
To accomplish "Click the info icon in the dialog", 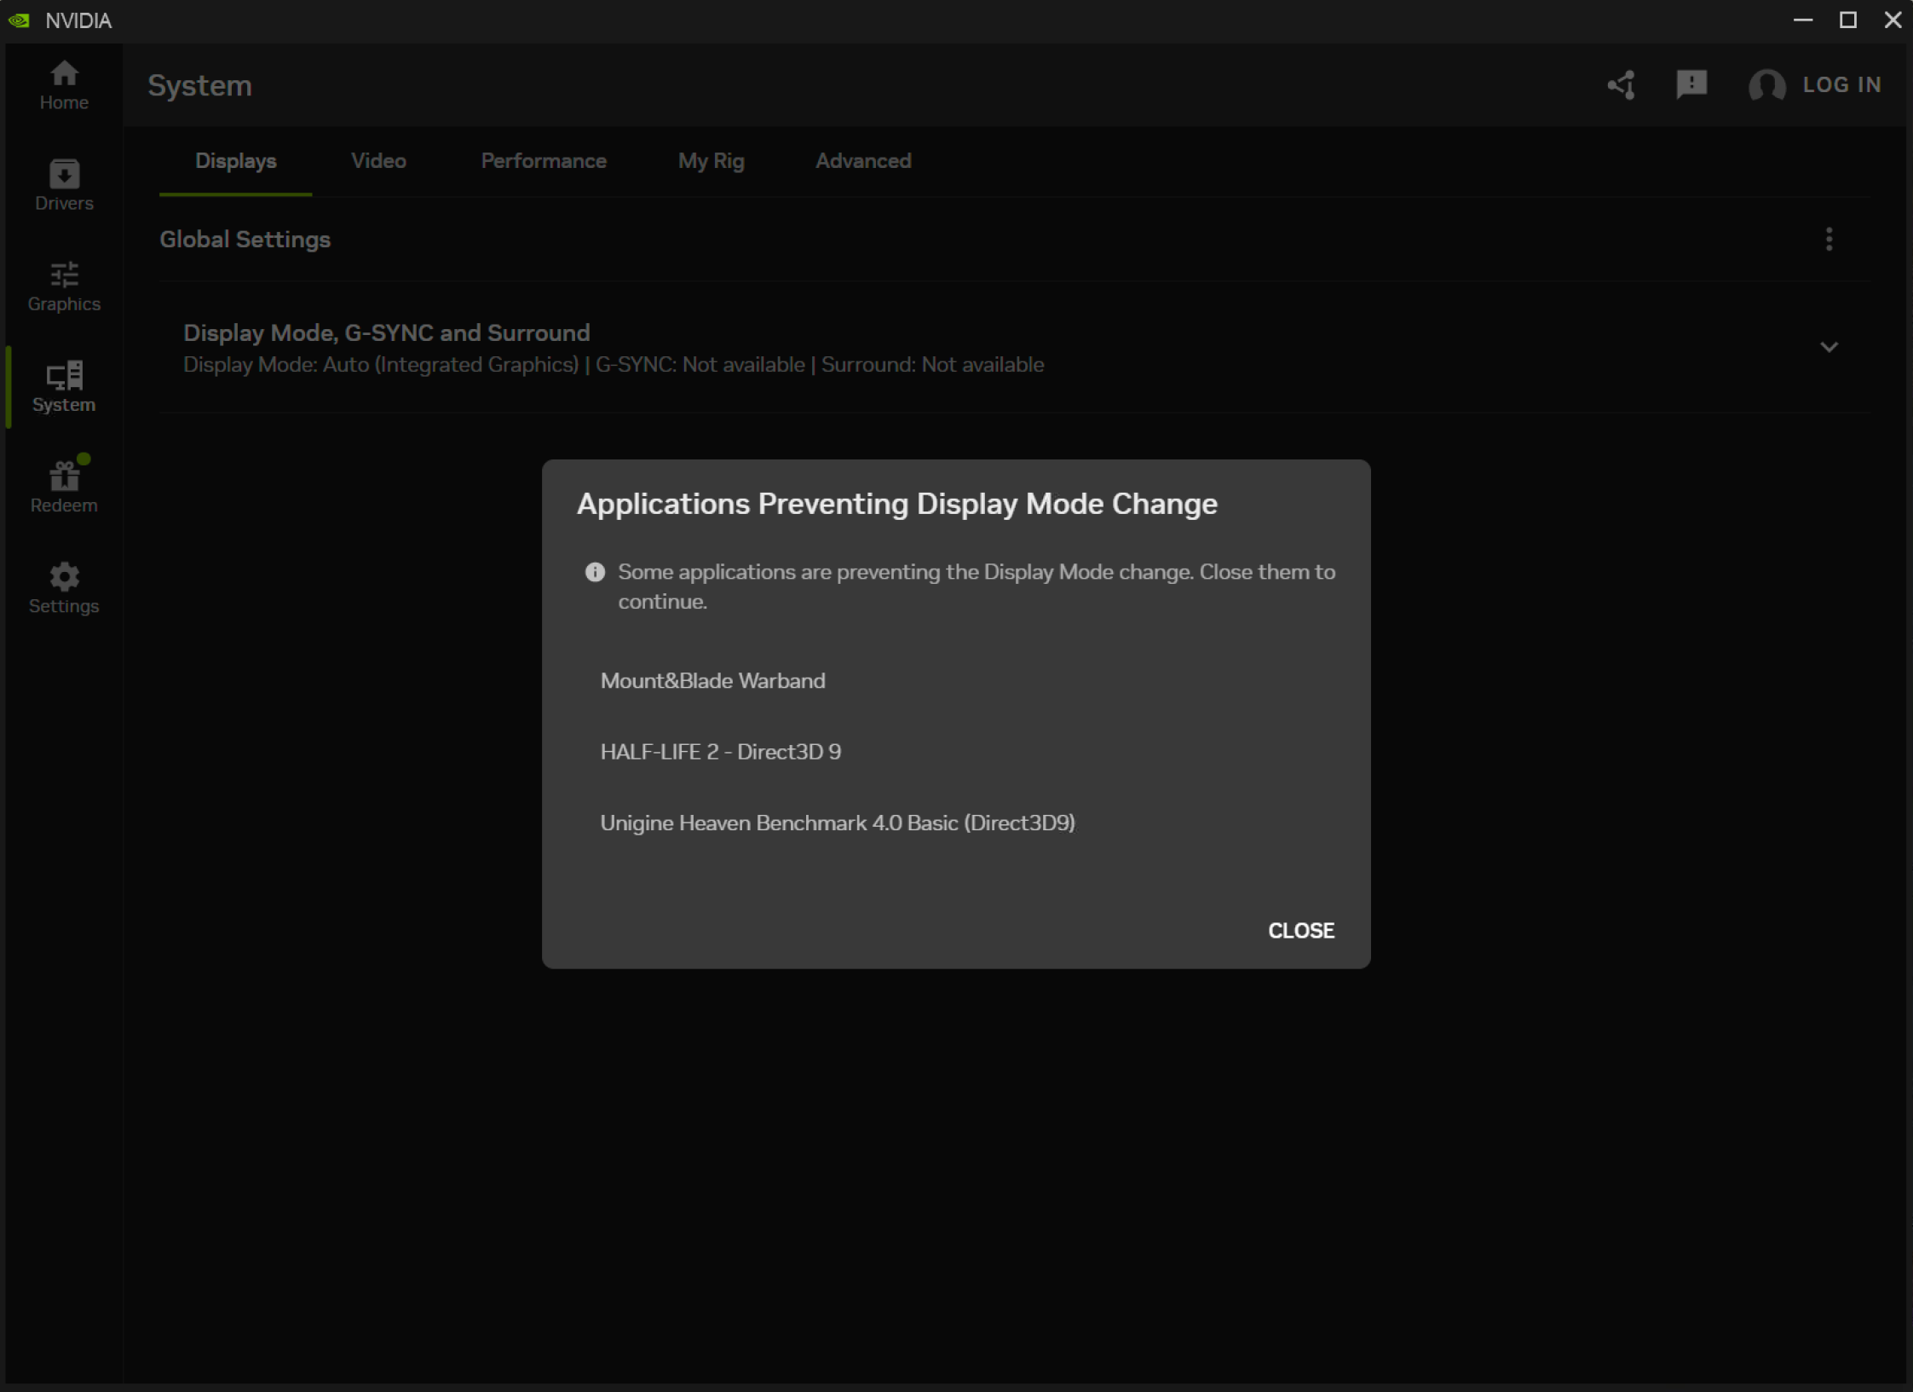I will coord(594,571).
